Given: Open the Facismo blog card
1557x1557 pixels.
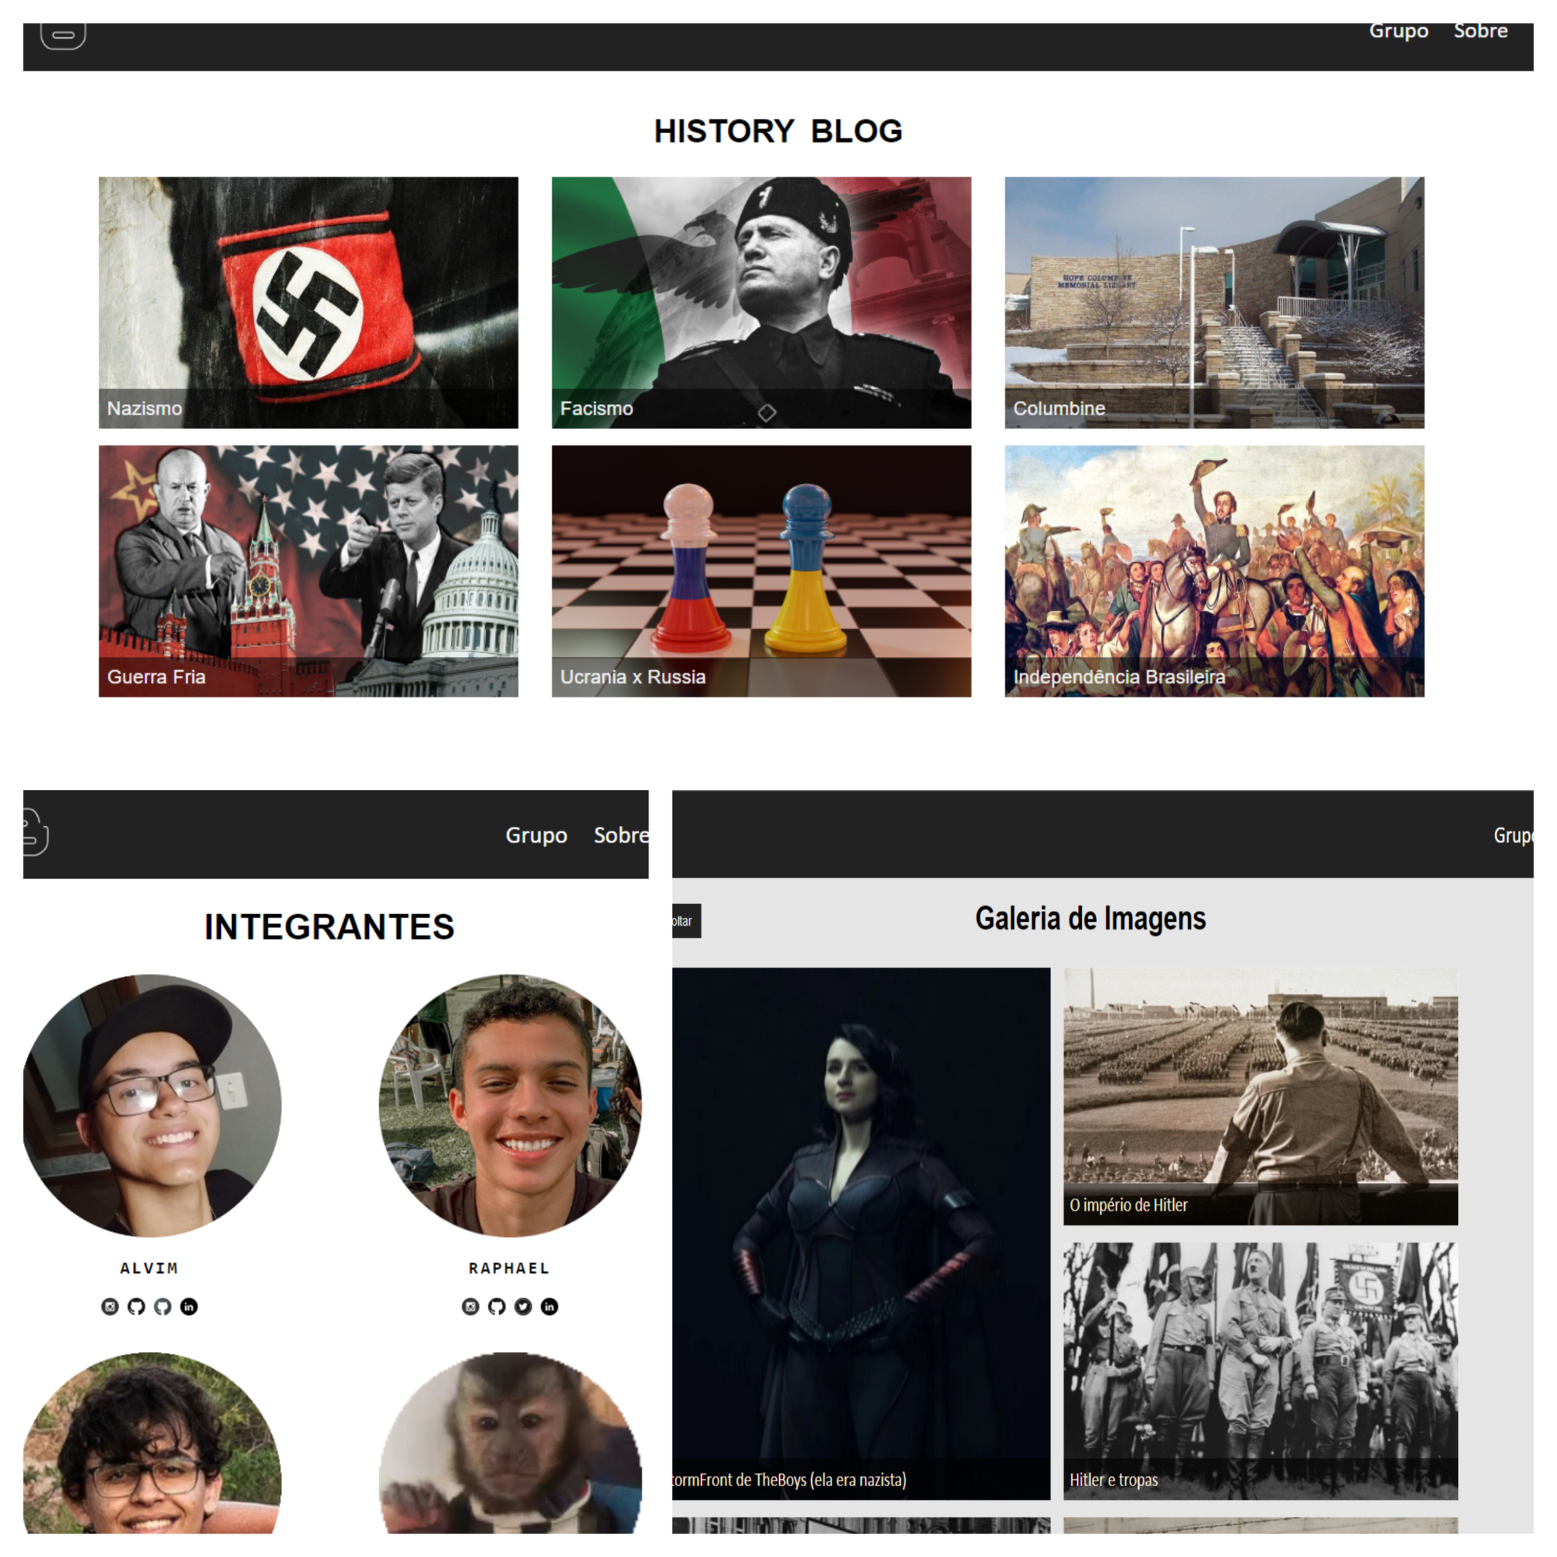Looking at the screenshot, I should point(761,303).
